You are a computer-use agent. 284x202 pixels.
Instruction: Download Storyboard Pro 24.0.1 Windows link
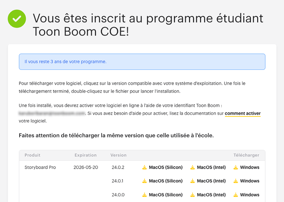point(249,181)
